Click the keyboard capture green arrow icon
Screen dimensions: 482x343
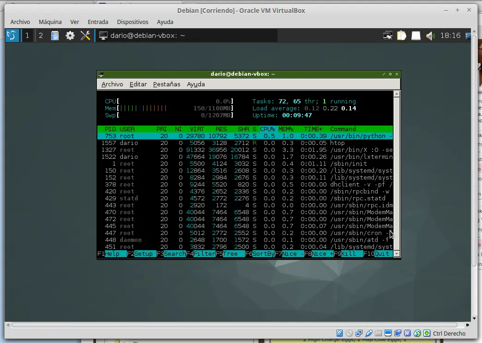(x=427, y=333)
